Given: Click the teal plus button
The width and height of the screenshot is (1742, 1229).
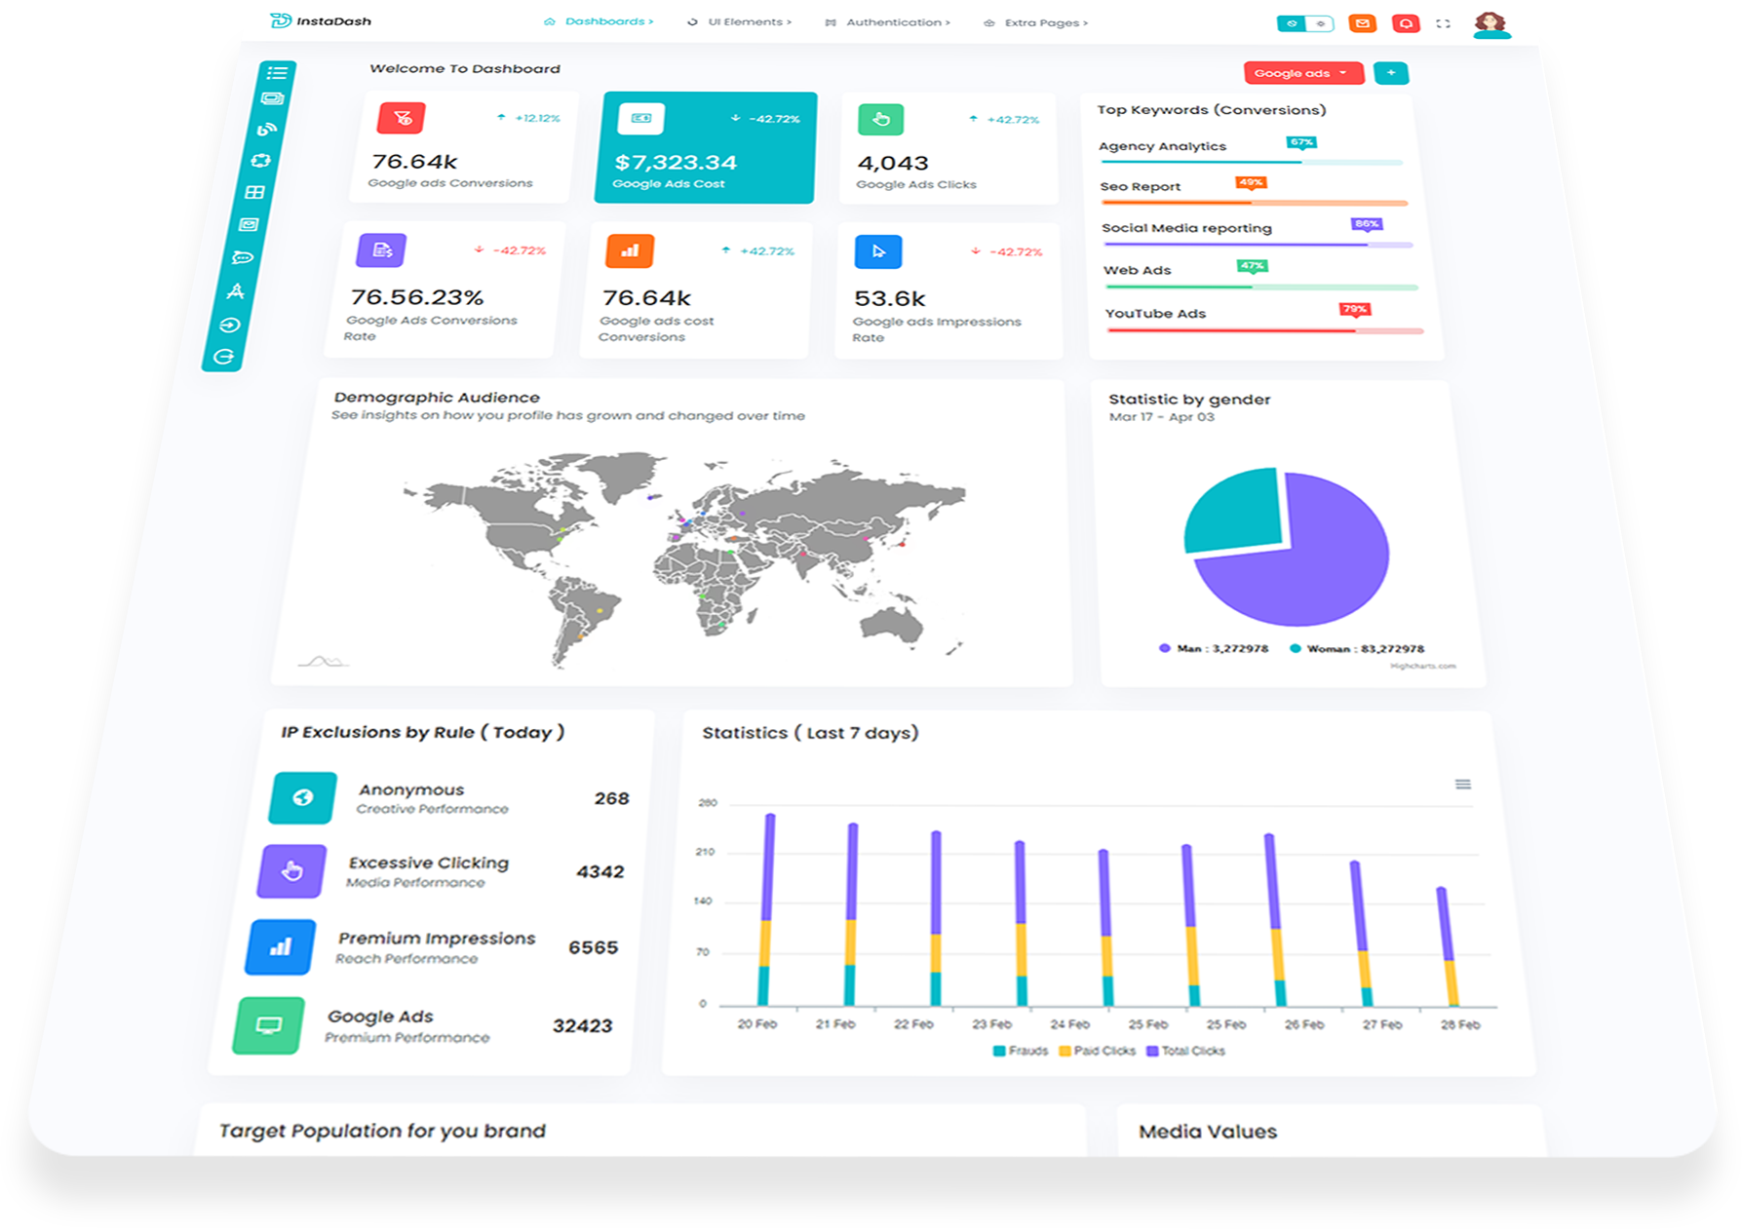Looking at the screenshot, I should pyautogui.click(x=1391, y=73).
